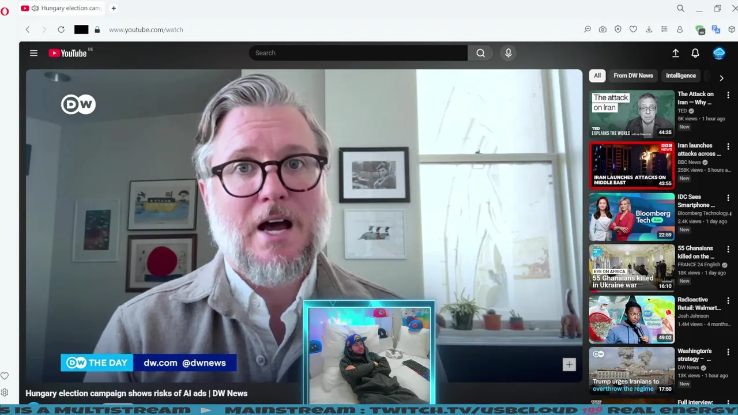Click Washington's strategy video title
The image size is (738, 415).
695,354
